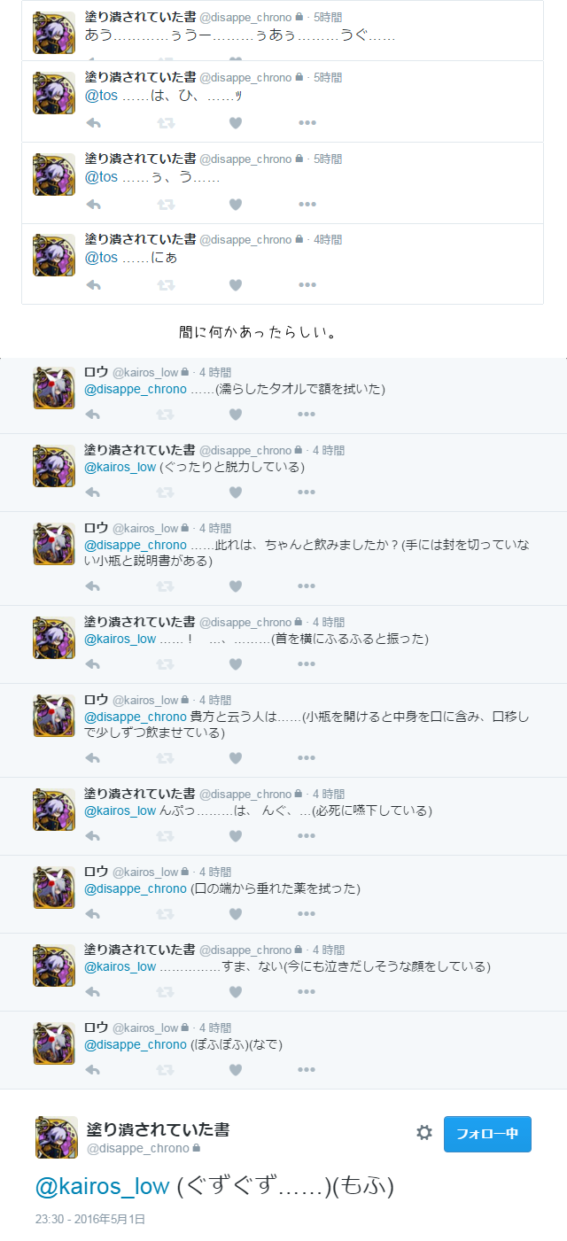Like the "口の端から垂れた薬を拭った" tweet
This screenshot has width=567, height=1241.
(236, 914)
